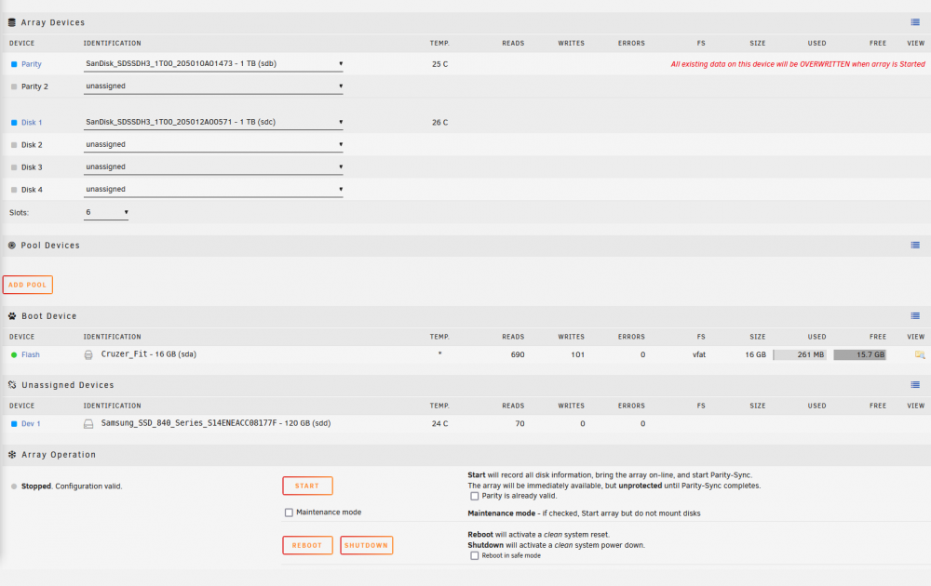931x586 pixels.
Task: Click the Samsung SSD drive icon
Action: point(88,423)
